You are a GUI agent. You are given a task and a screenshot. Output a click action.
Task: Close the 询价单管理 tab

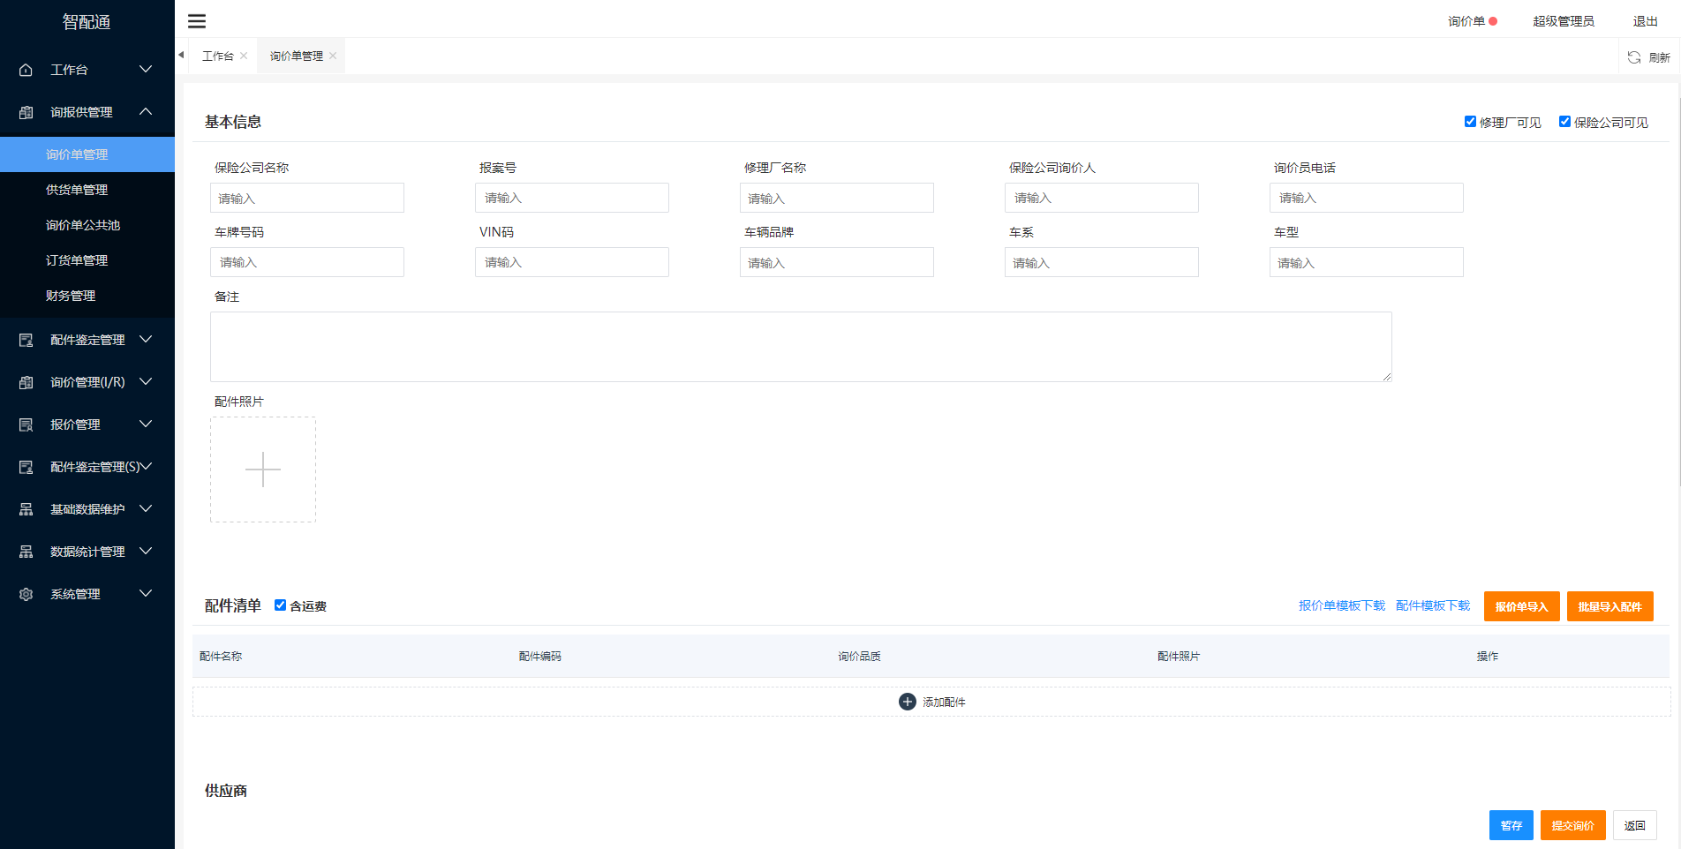coord(333,56)
